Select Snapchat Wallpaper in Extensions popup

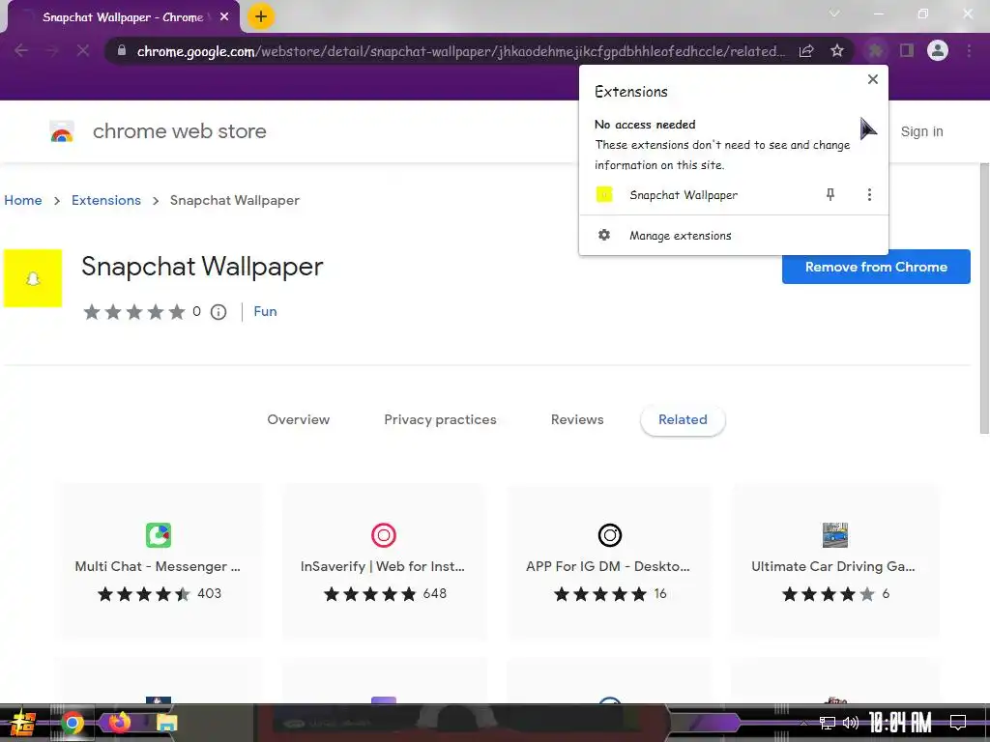click(x=684, y=195)
